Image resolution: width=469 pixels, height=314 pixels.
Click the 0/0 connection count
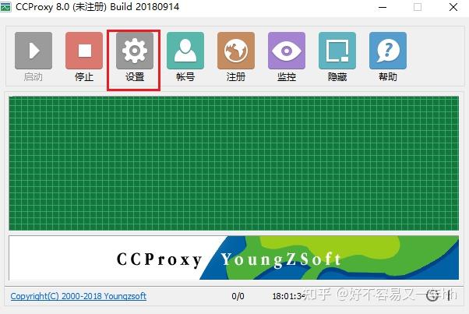[238, 296]
